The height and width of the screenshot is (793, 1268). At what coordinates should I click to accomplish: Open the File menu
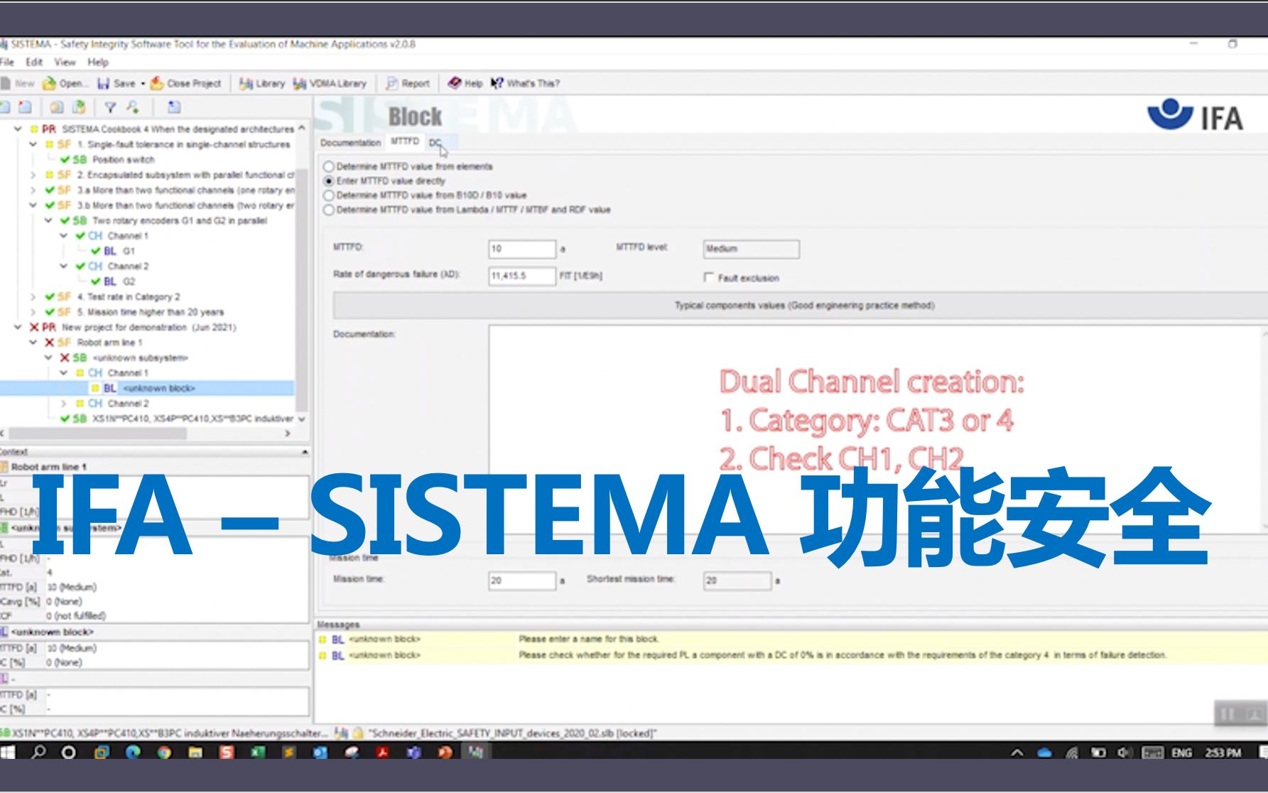8,63
